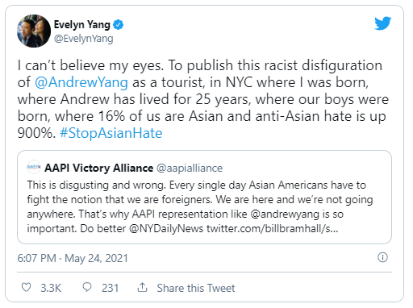Open replies via speech bubble icon
Screen dimensions: 413x308
pyautogui.click(x=87, y=287)
